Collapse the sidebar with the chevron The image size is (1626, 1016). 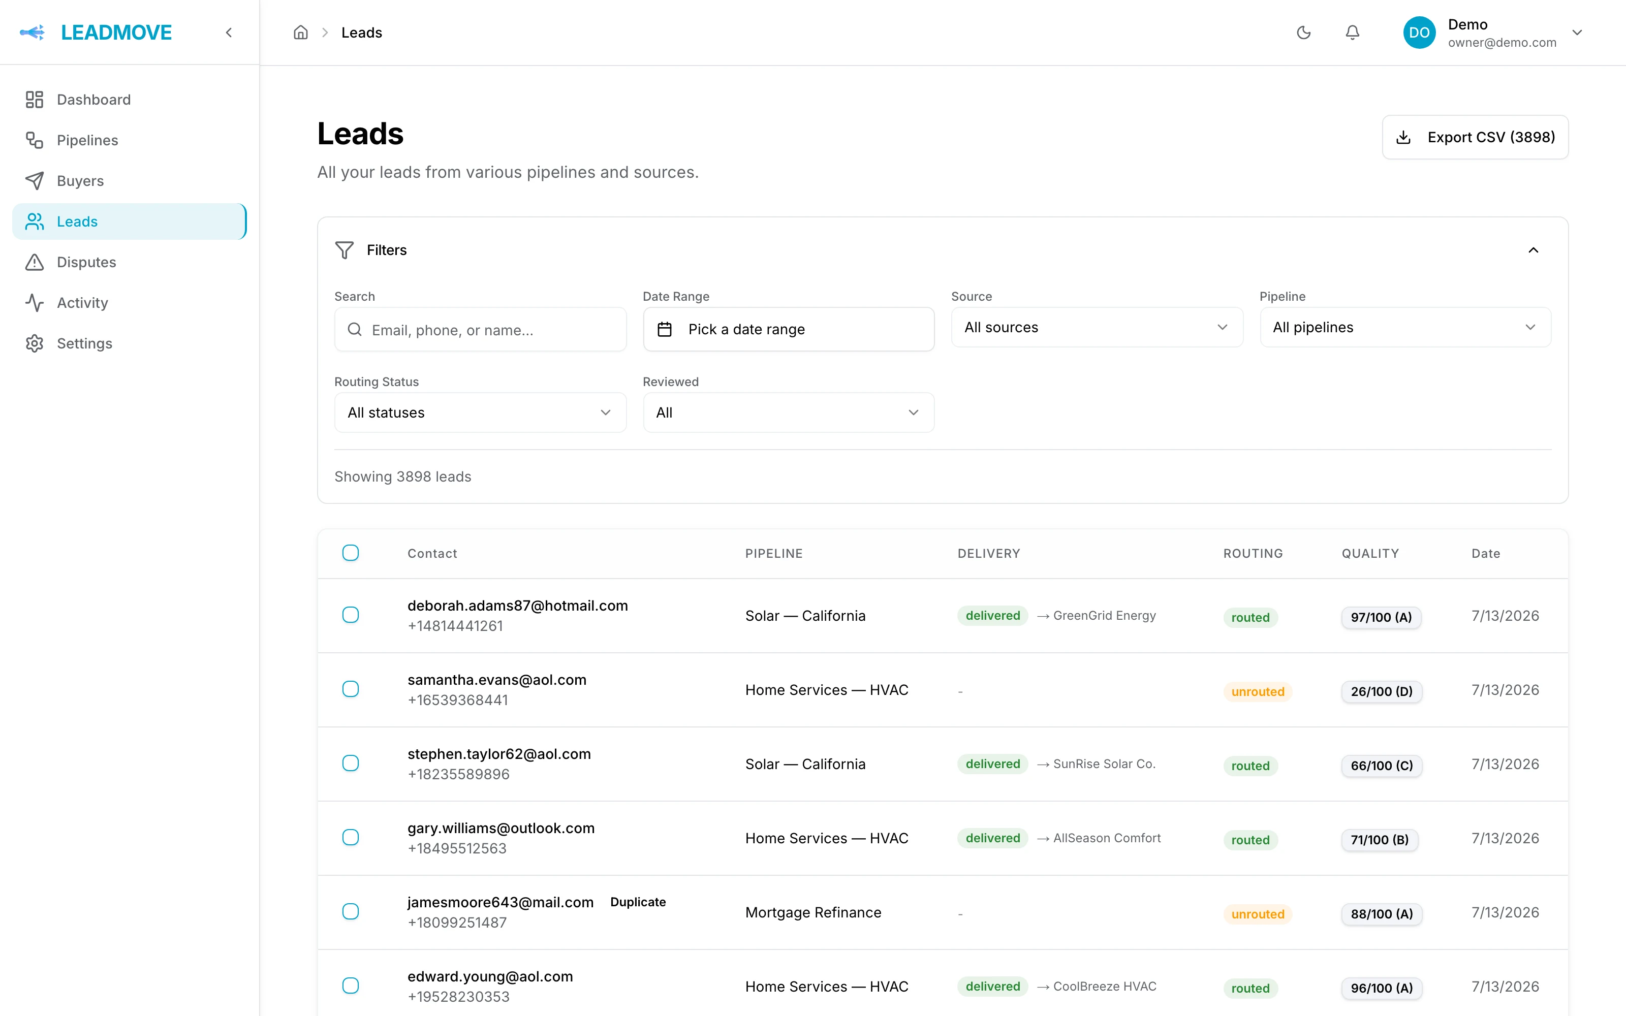(x=229, y=32)
